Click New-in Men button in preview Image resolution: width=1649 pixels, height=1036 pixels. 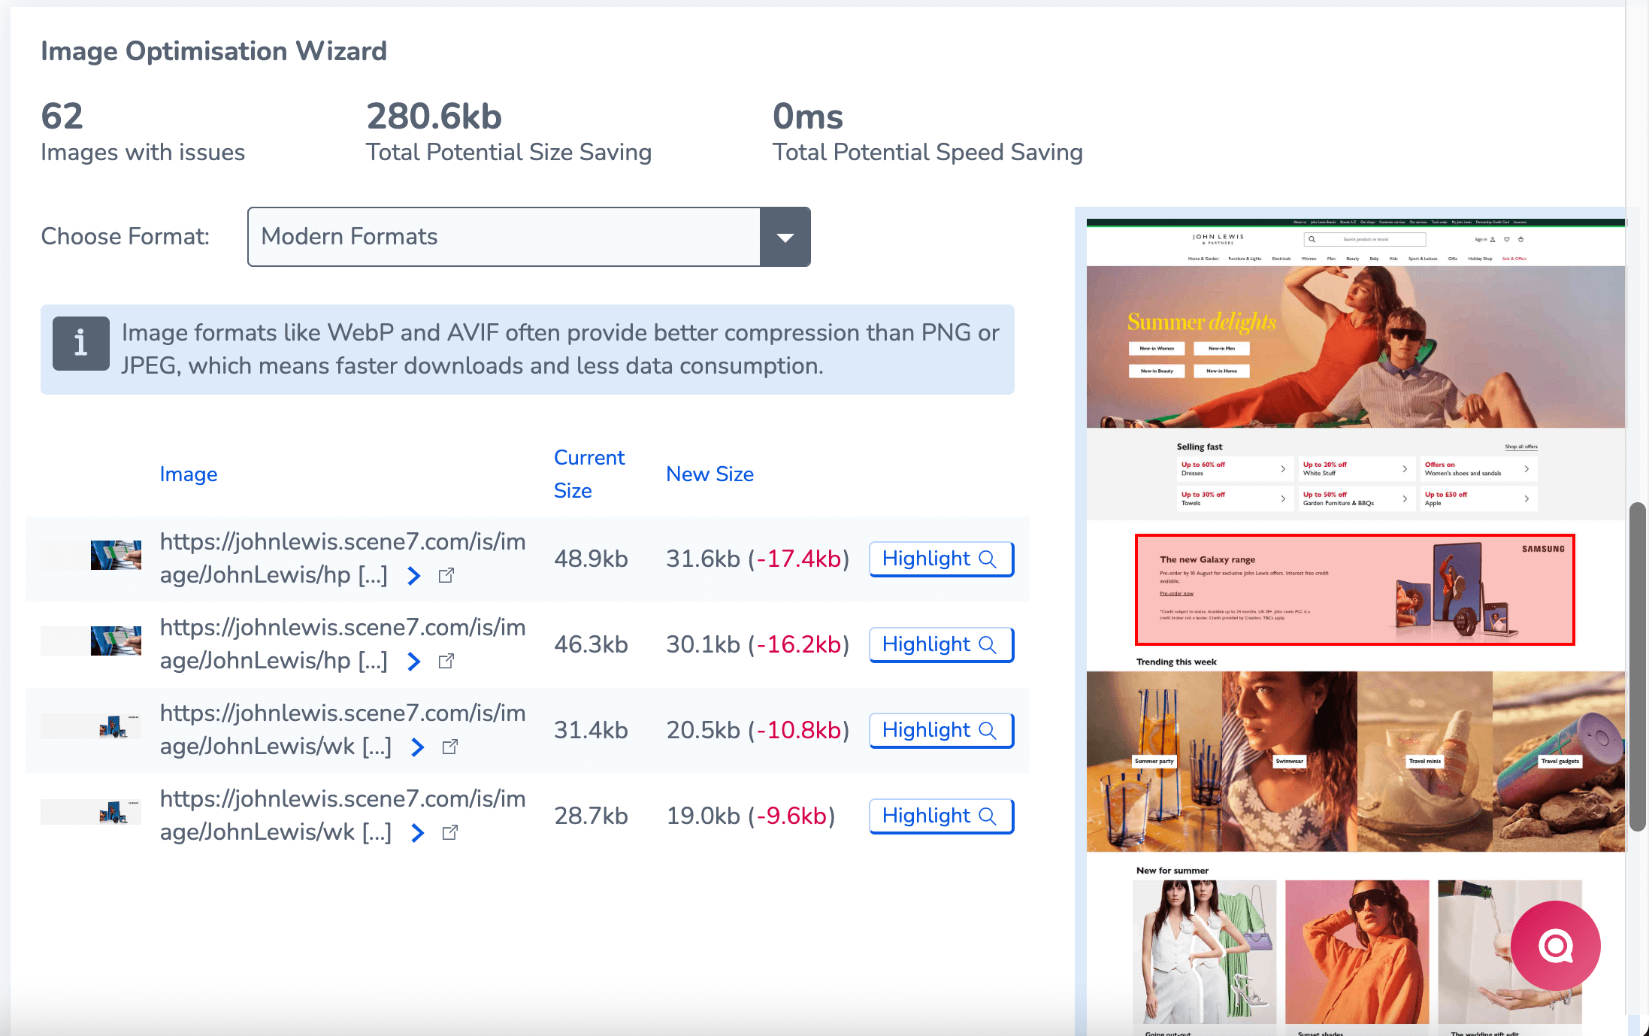click(1221, 348)
